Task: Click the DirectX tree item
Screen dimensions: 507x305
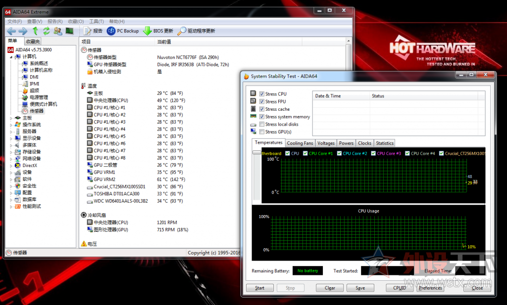Action: (x=30, y=165)
